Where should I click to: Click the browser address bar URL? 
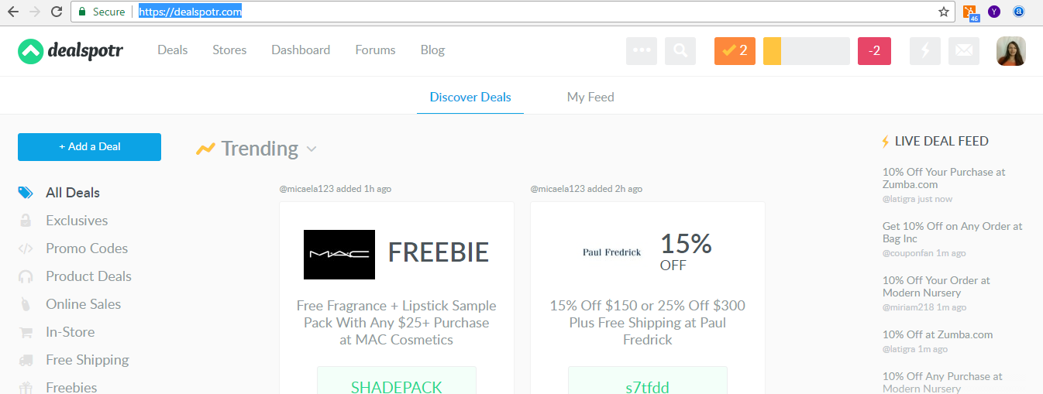click(190, 12)
